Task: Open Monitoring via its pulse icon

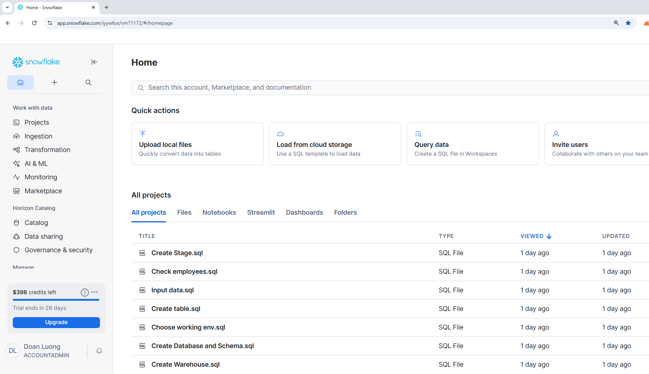Action: (x=16, y=177)
